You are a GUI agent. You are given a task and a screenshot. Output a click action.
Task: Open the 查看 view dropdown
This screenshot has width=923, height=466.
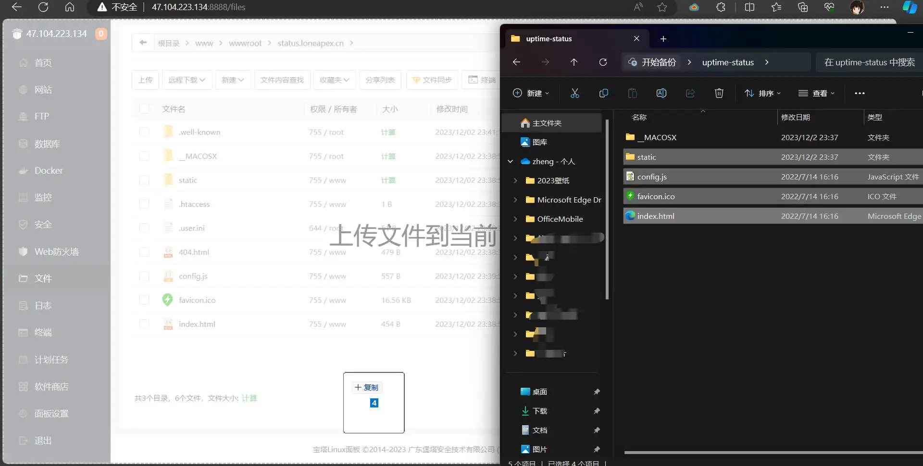point(816,93)
